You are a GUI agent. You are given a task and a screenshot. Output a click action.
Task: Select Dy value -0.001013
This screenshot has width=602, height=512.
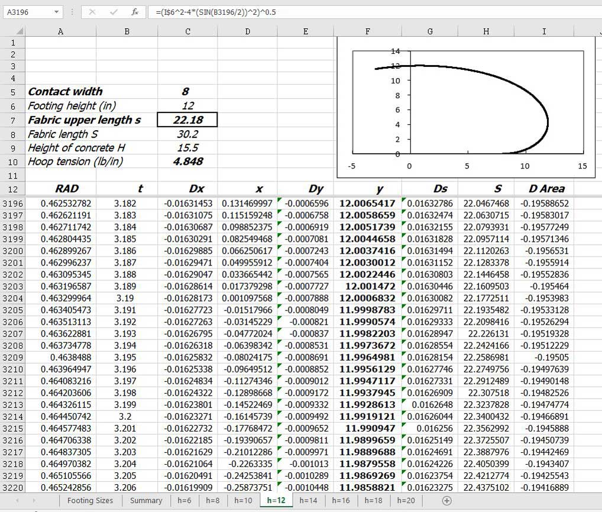click(306, 464)
